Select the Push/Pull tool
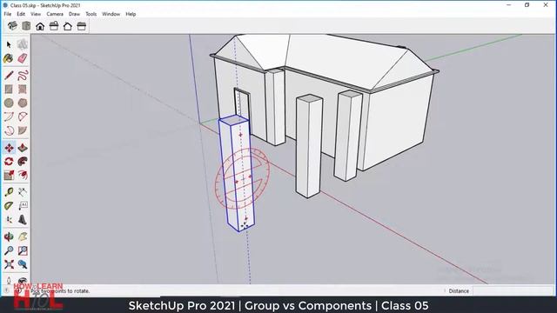Viewport: 557px width, 313px height. pyautogui.click(x=23, y=148)
